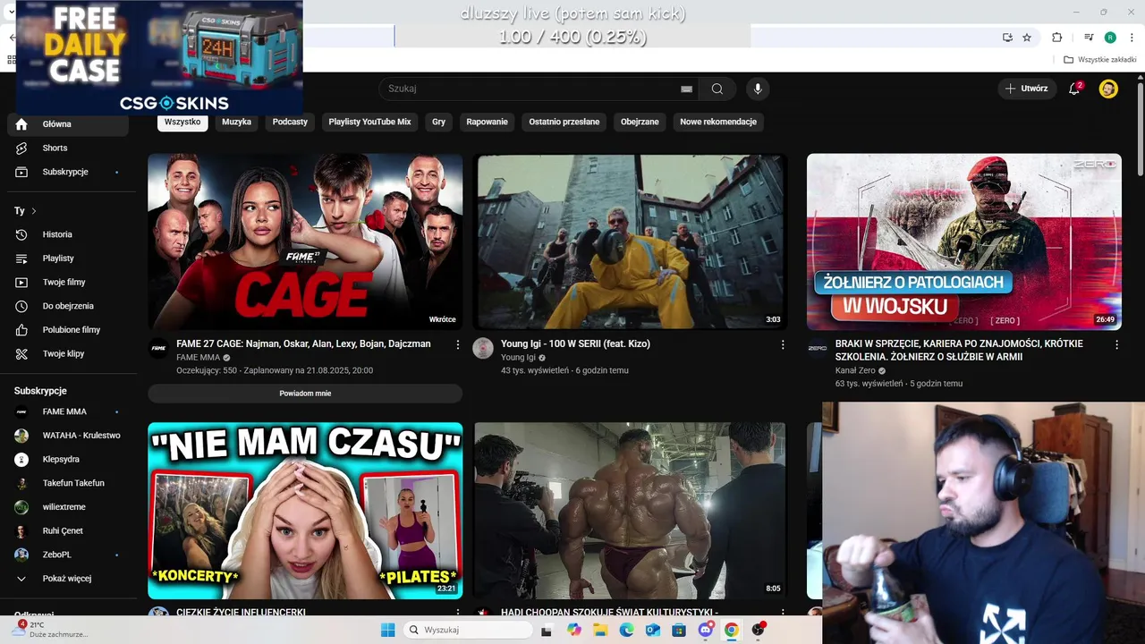Select the Gry filter chip
Screen dimensions: 1145x644
[438, 122]
